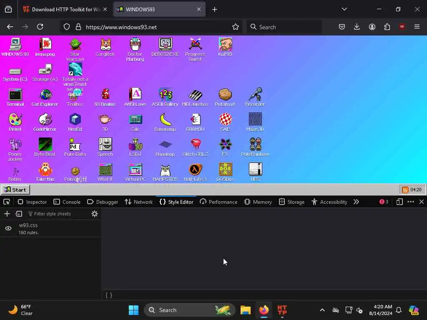This screenshot has height=320, width=427.
Task: Toggle visibility of w93.css stylesheet
Action: pos(8,228)
